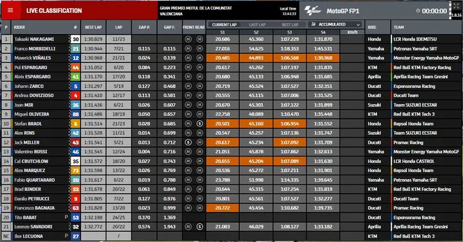Screen dimensions: 463x242
Task: Click the Live Classification title
Action: pos(54,11)
